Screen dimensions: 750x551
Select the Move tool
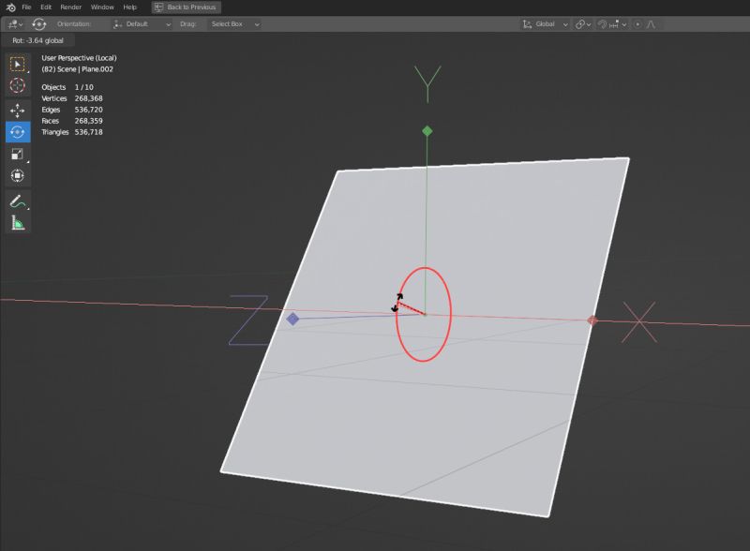tap(16, 109)
